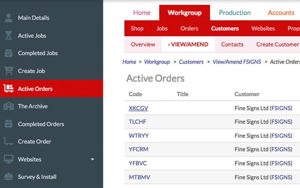The image size is (300, 188).
Task: Open Completed Orders in the sidebar
Action: (41, 124)
